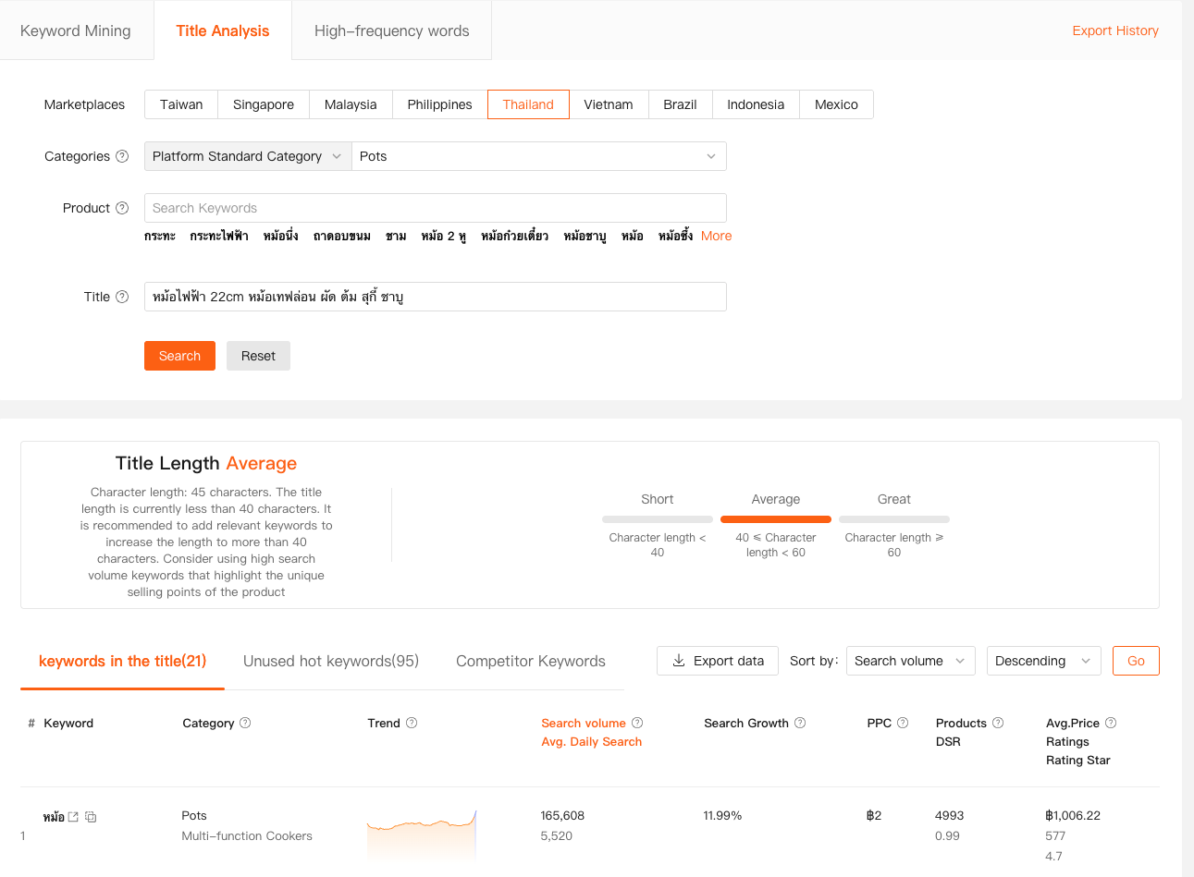The width and height of the screenshot is (1194, 877).
Task: Click the Search volume column help icon
Action: click(637, 723)
